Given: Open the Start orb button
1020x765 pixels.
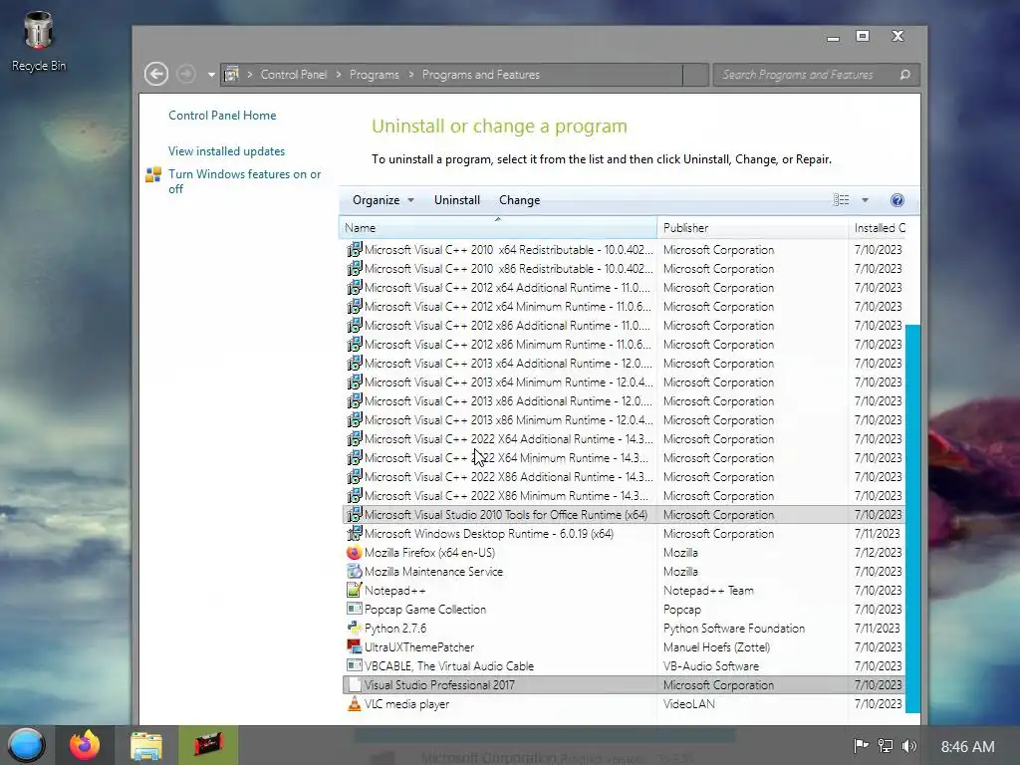Looking at the screenshot, I should point(26,745).
